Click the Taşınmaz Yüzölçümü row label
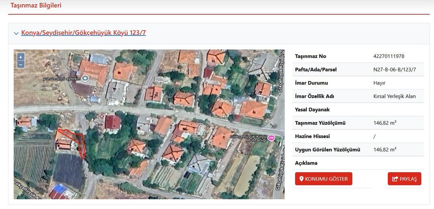434x209 pixels. [x=320, y=123]
